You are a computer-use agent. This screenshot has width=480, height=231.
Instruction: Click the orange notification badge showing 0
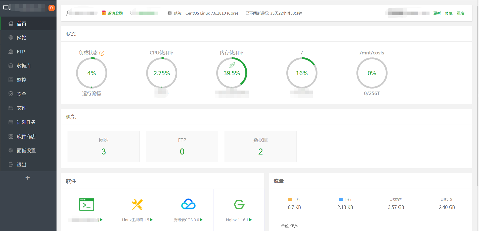(x=51, y=8)
